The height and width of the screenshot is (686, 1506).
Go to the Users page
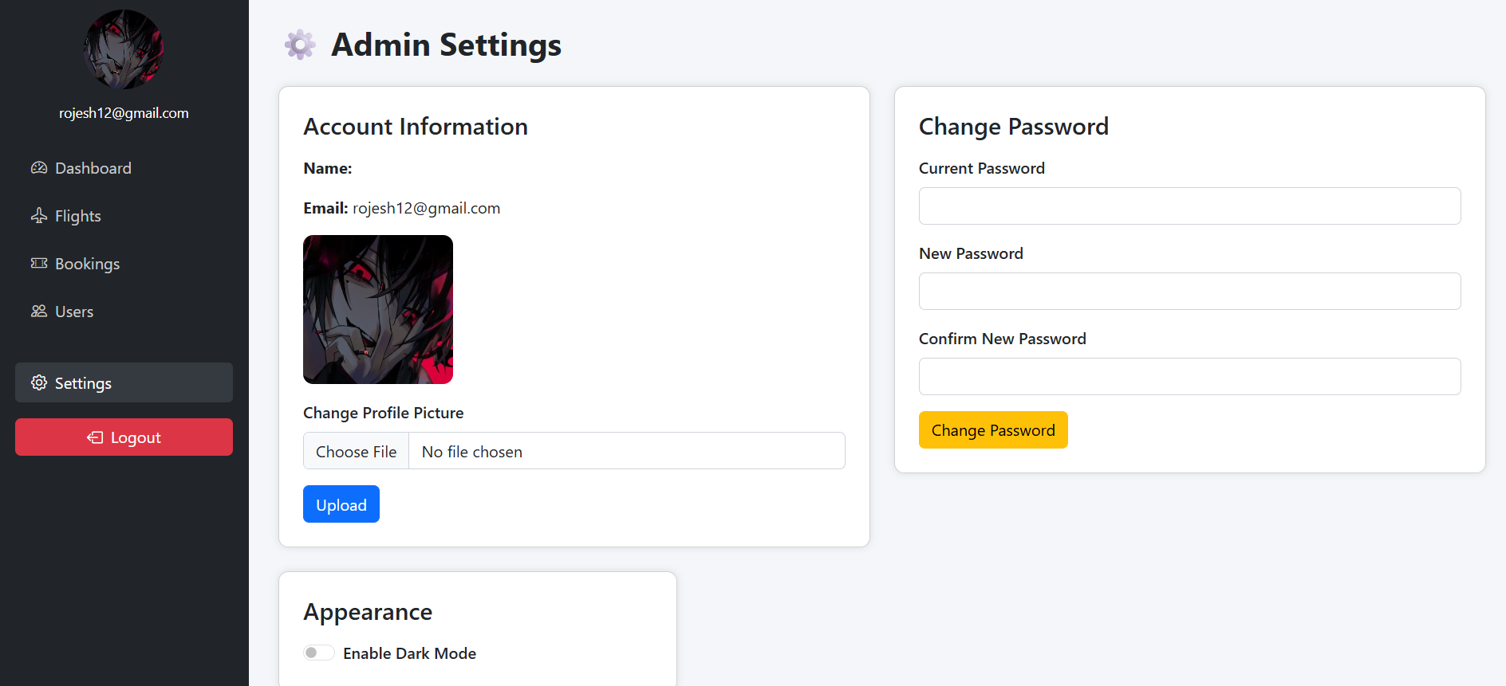coord(74,312)
